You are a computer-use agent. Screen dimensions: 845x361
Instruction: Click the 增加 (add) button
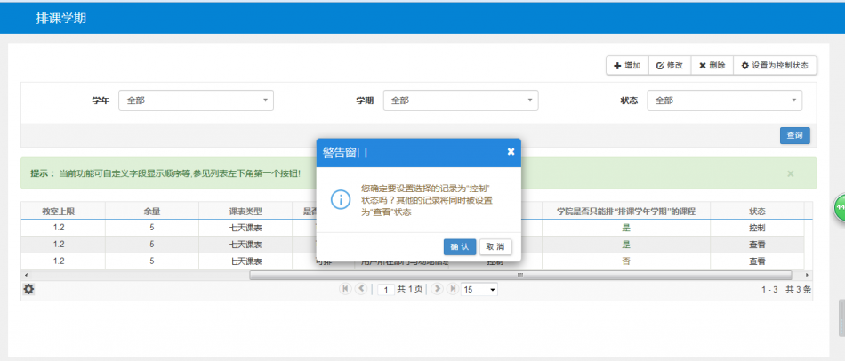coord(627,65)
